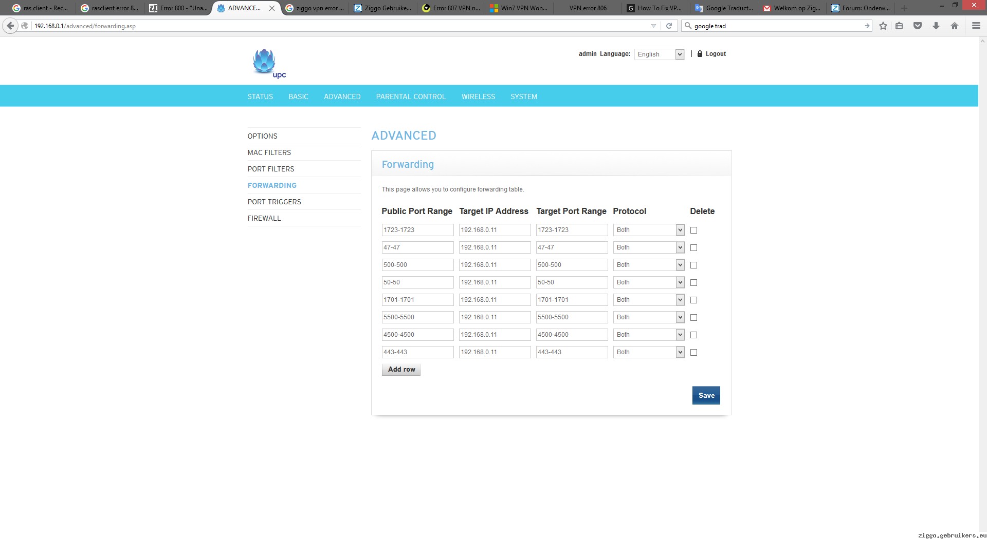Switch to the ras client - Rec... tab
This screenshot has height=539, width=987.
tap(40, 8)
